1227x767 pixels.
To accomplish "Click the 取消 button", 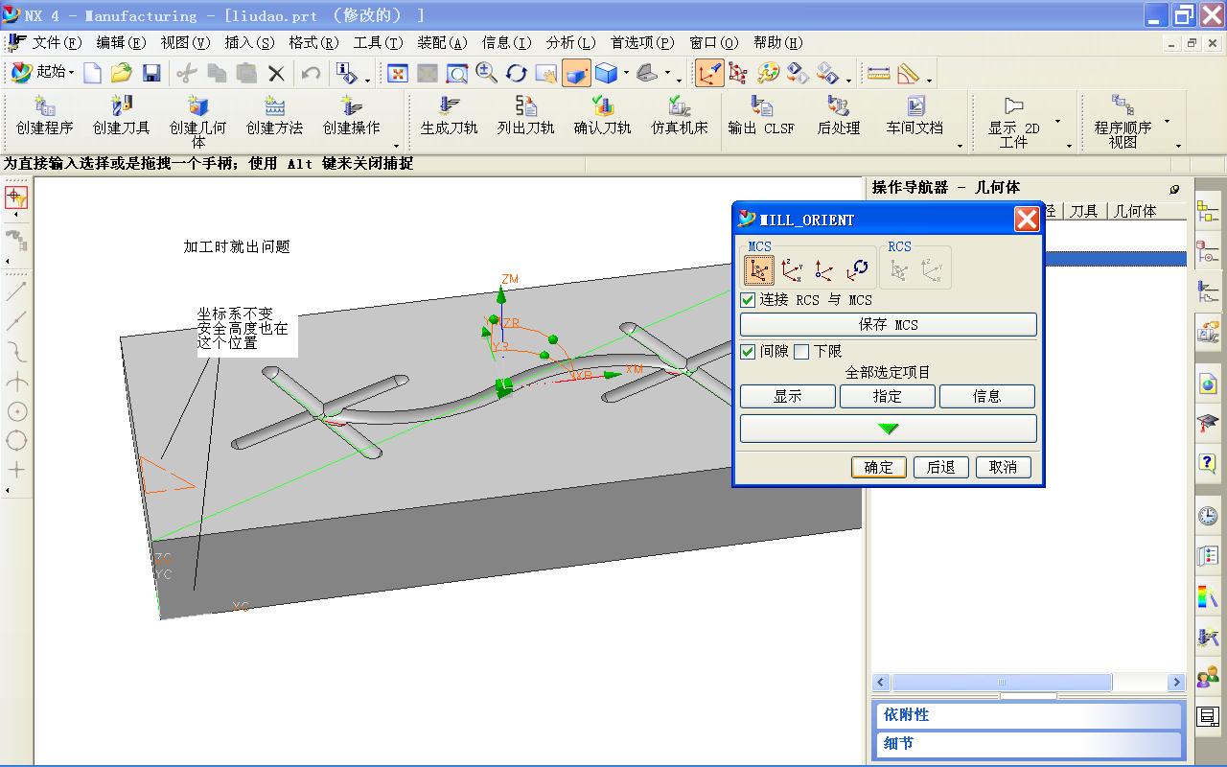I will [1003, 468].
